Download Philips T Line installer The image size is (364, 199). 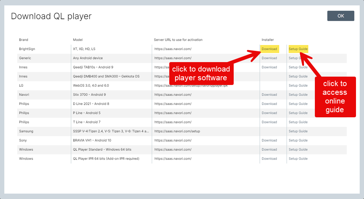269,122
